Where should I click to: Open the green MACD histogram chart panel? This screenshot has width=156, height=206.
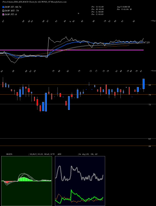click(x=27, y=181)
